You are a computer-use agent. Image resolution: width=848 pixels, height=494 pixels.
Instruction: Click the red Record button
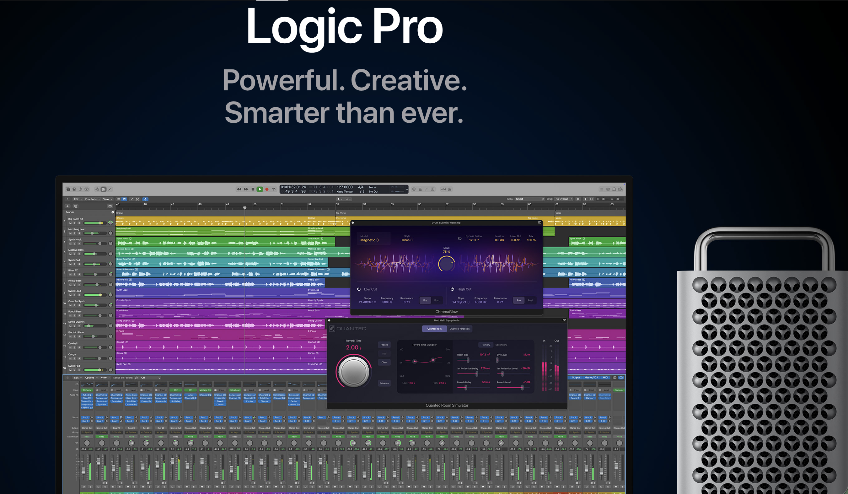[x=267, y=189]
